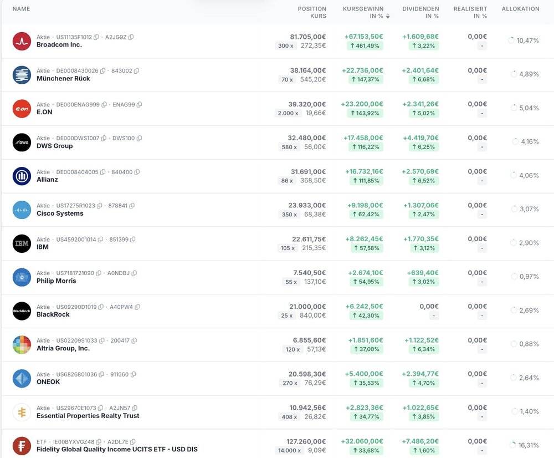Click the Essential Properties Realty Trust logo
Image resolution: width=554 pixels, height=458 pixels.
(22, 413)
